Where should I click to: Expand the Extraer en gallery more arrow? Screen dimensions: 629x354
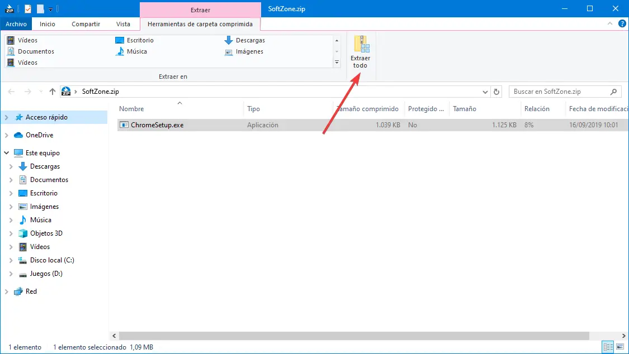coord(337,62)
